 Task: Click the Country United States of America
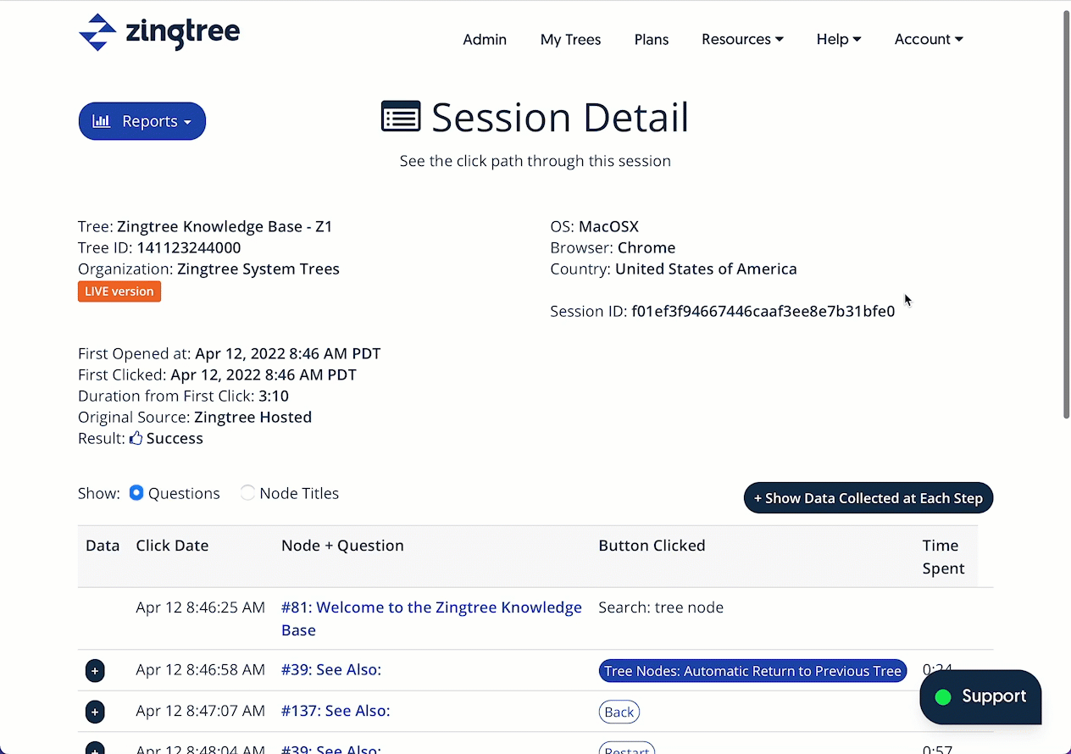(x=674, y=269)
